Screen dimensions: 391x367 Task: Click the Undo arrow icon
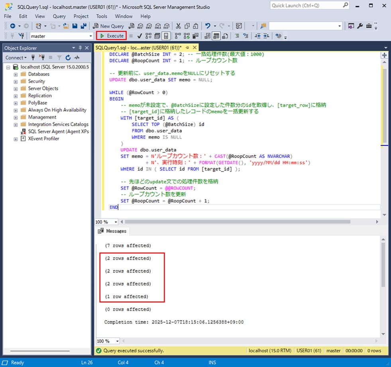point(208,26)
